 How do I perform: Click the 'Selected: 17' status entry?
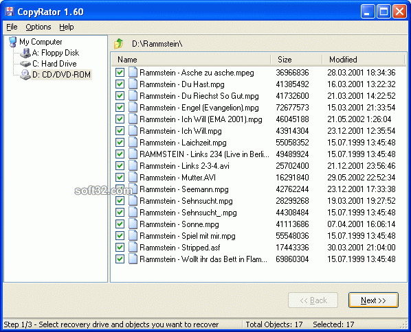point(333,324)
